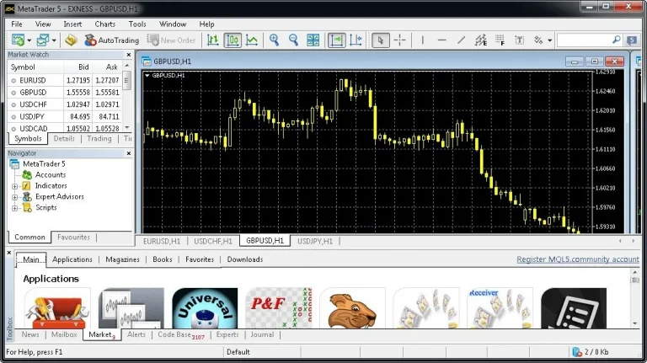Switch to Code Base toolbox tab
The image size is (647, 363).
point(181,335)
